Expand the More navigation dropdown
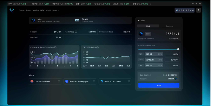The image size is (211, 106). click(x=56, y=10)
